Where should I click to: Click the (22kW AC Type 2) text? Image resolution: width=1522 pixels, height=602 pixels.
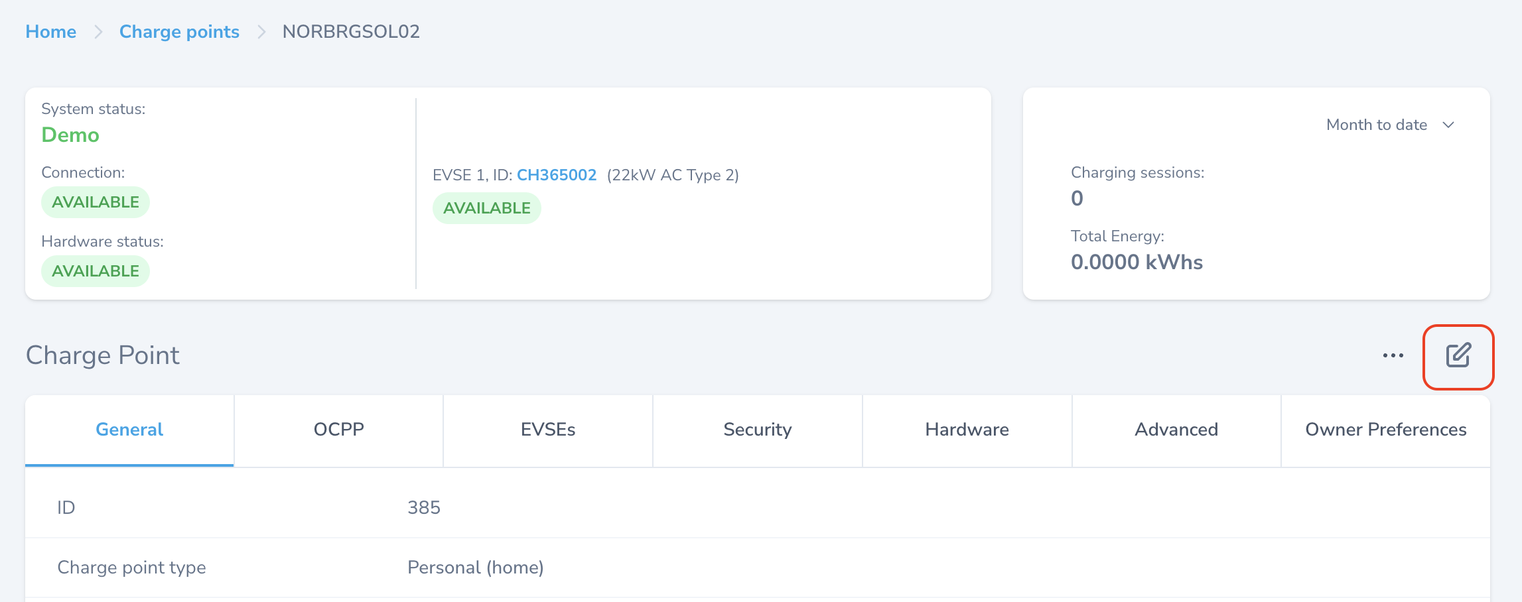coord(673,175)
